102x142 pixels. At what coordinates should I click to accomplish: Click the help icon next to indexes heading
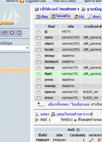[x=78, y=130]
